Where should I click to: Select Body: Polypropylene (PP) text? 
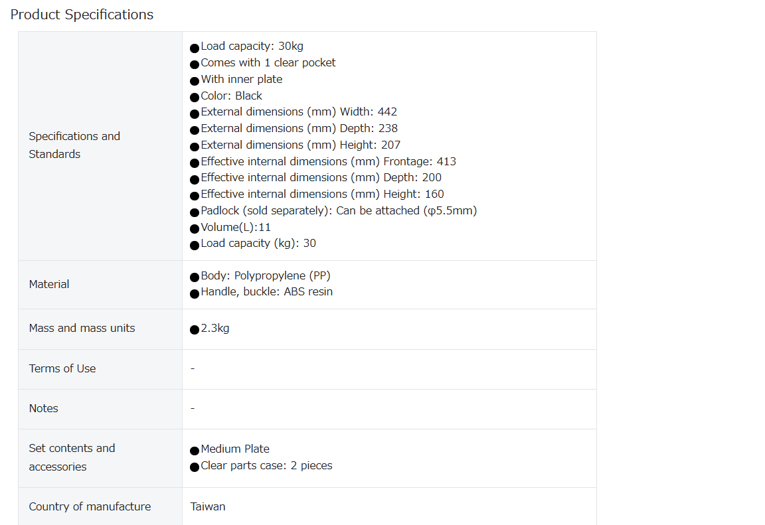(x=266, y=276)
